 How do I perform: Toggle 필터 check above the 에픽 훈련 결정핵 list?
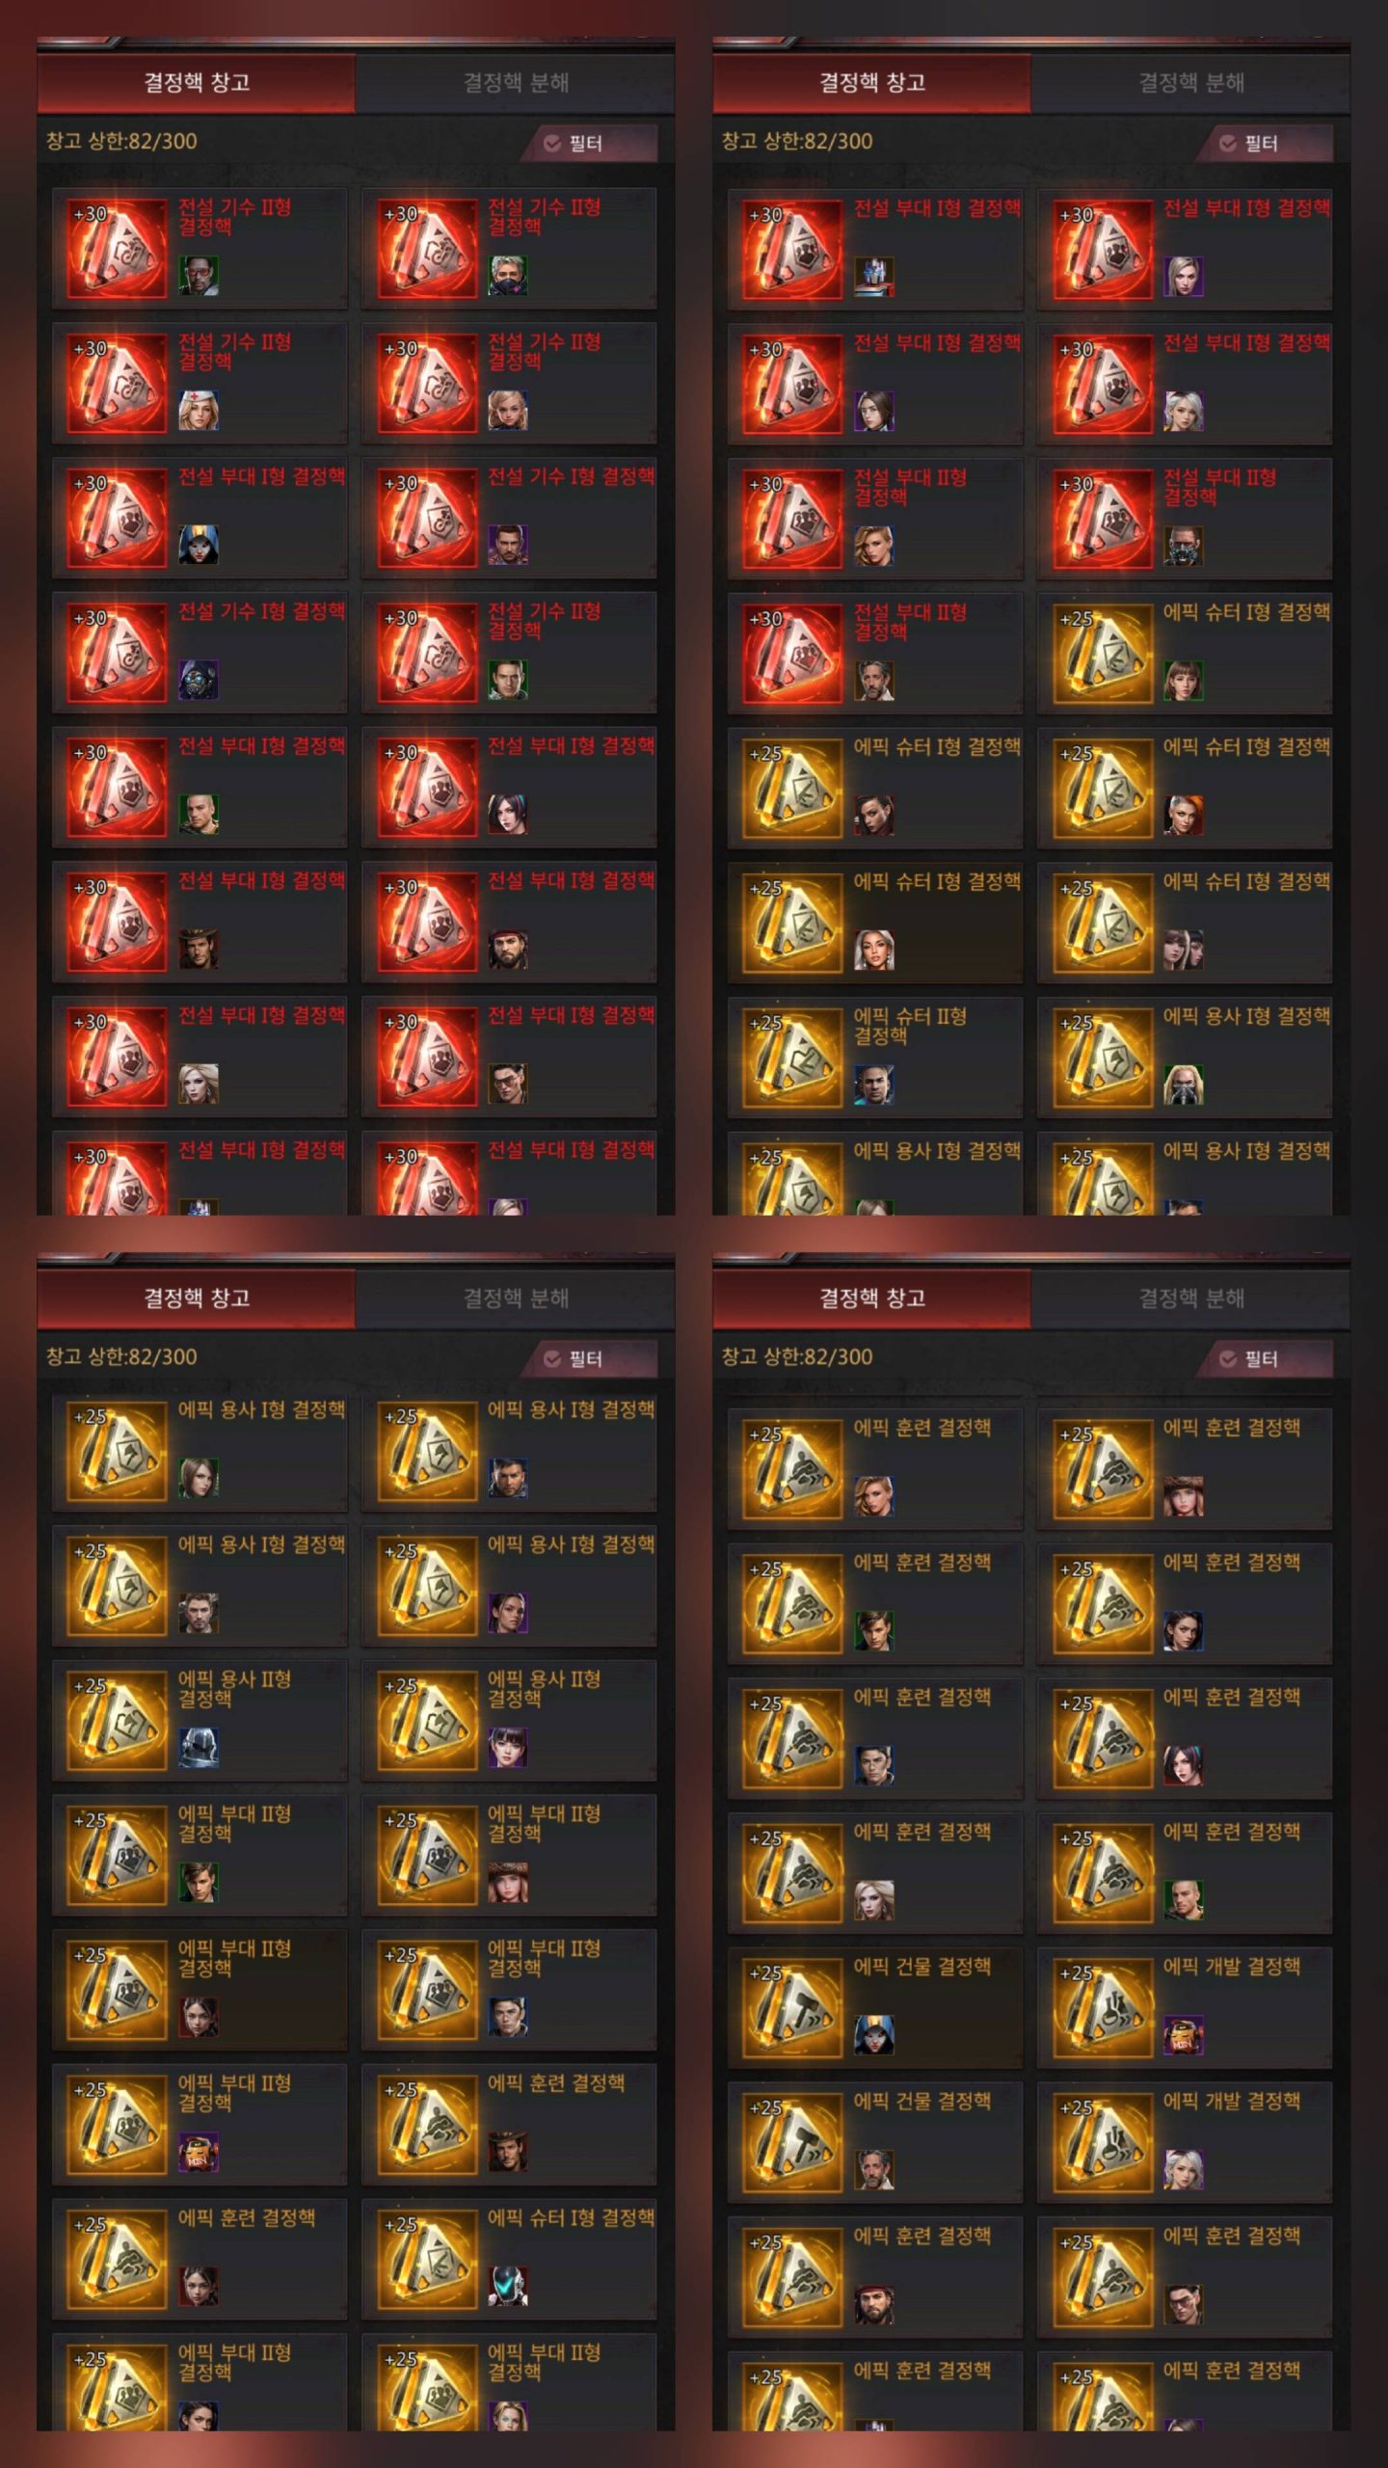[x=1227, y=1358]
